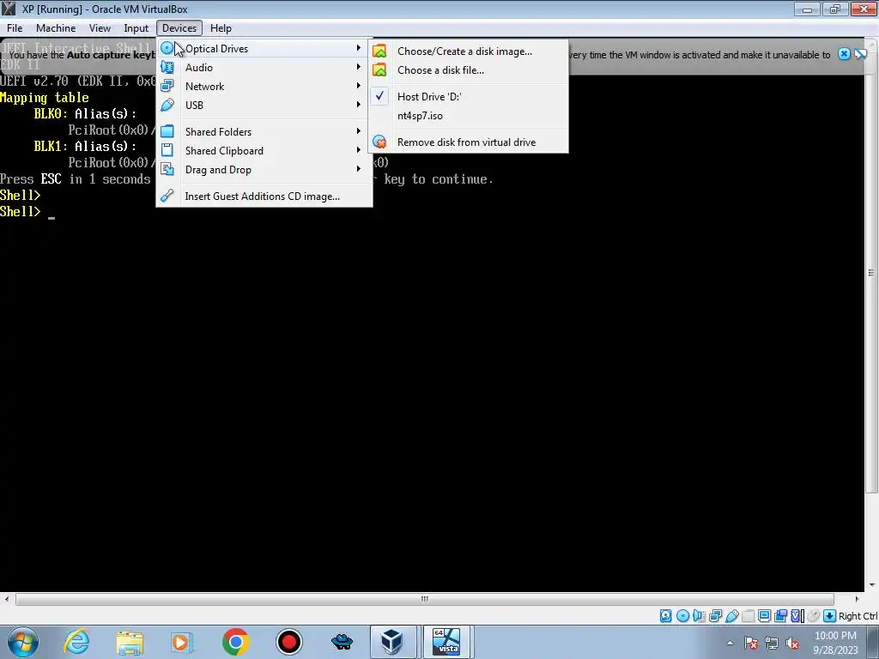Image resolution: width=879 pixels, height=659 pixels.
Task: Select Insert Guest Additions CD image...
Action: (264, 196)
